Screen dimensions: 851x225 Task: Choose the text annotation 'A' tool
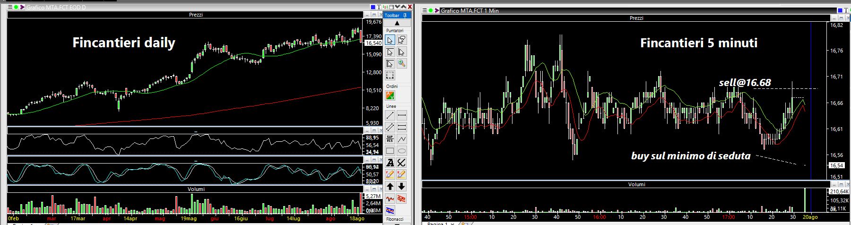[390, 163]
